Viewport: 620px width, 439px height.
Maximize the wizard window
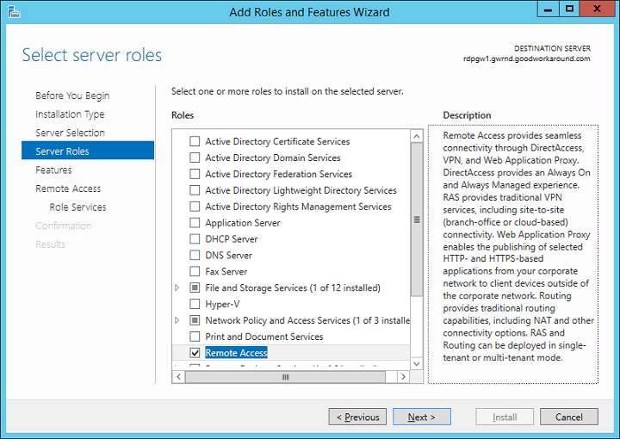(x=569, y=10)
